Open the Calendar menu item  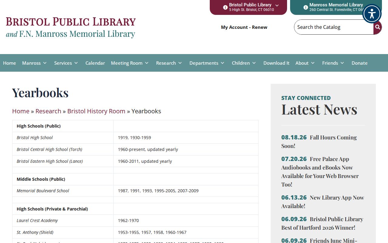point(95,63)
